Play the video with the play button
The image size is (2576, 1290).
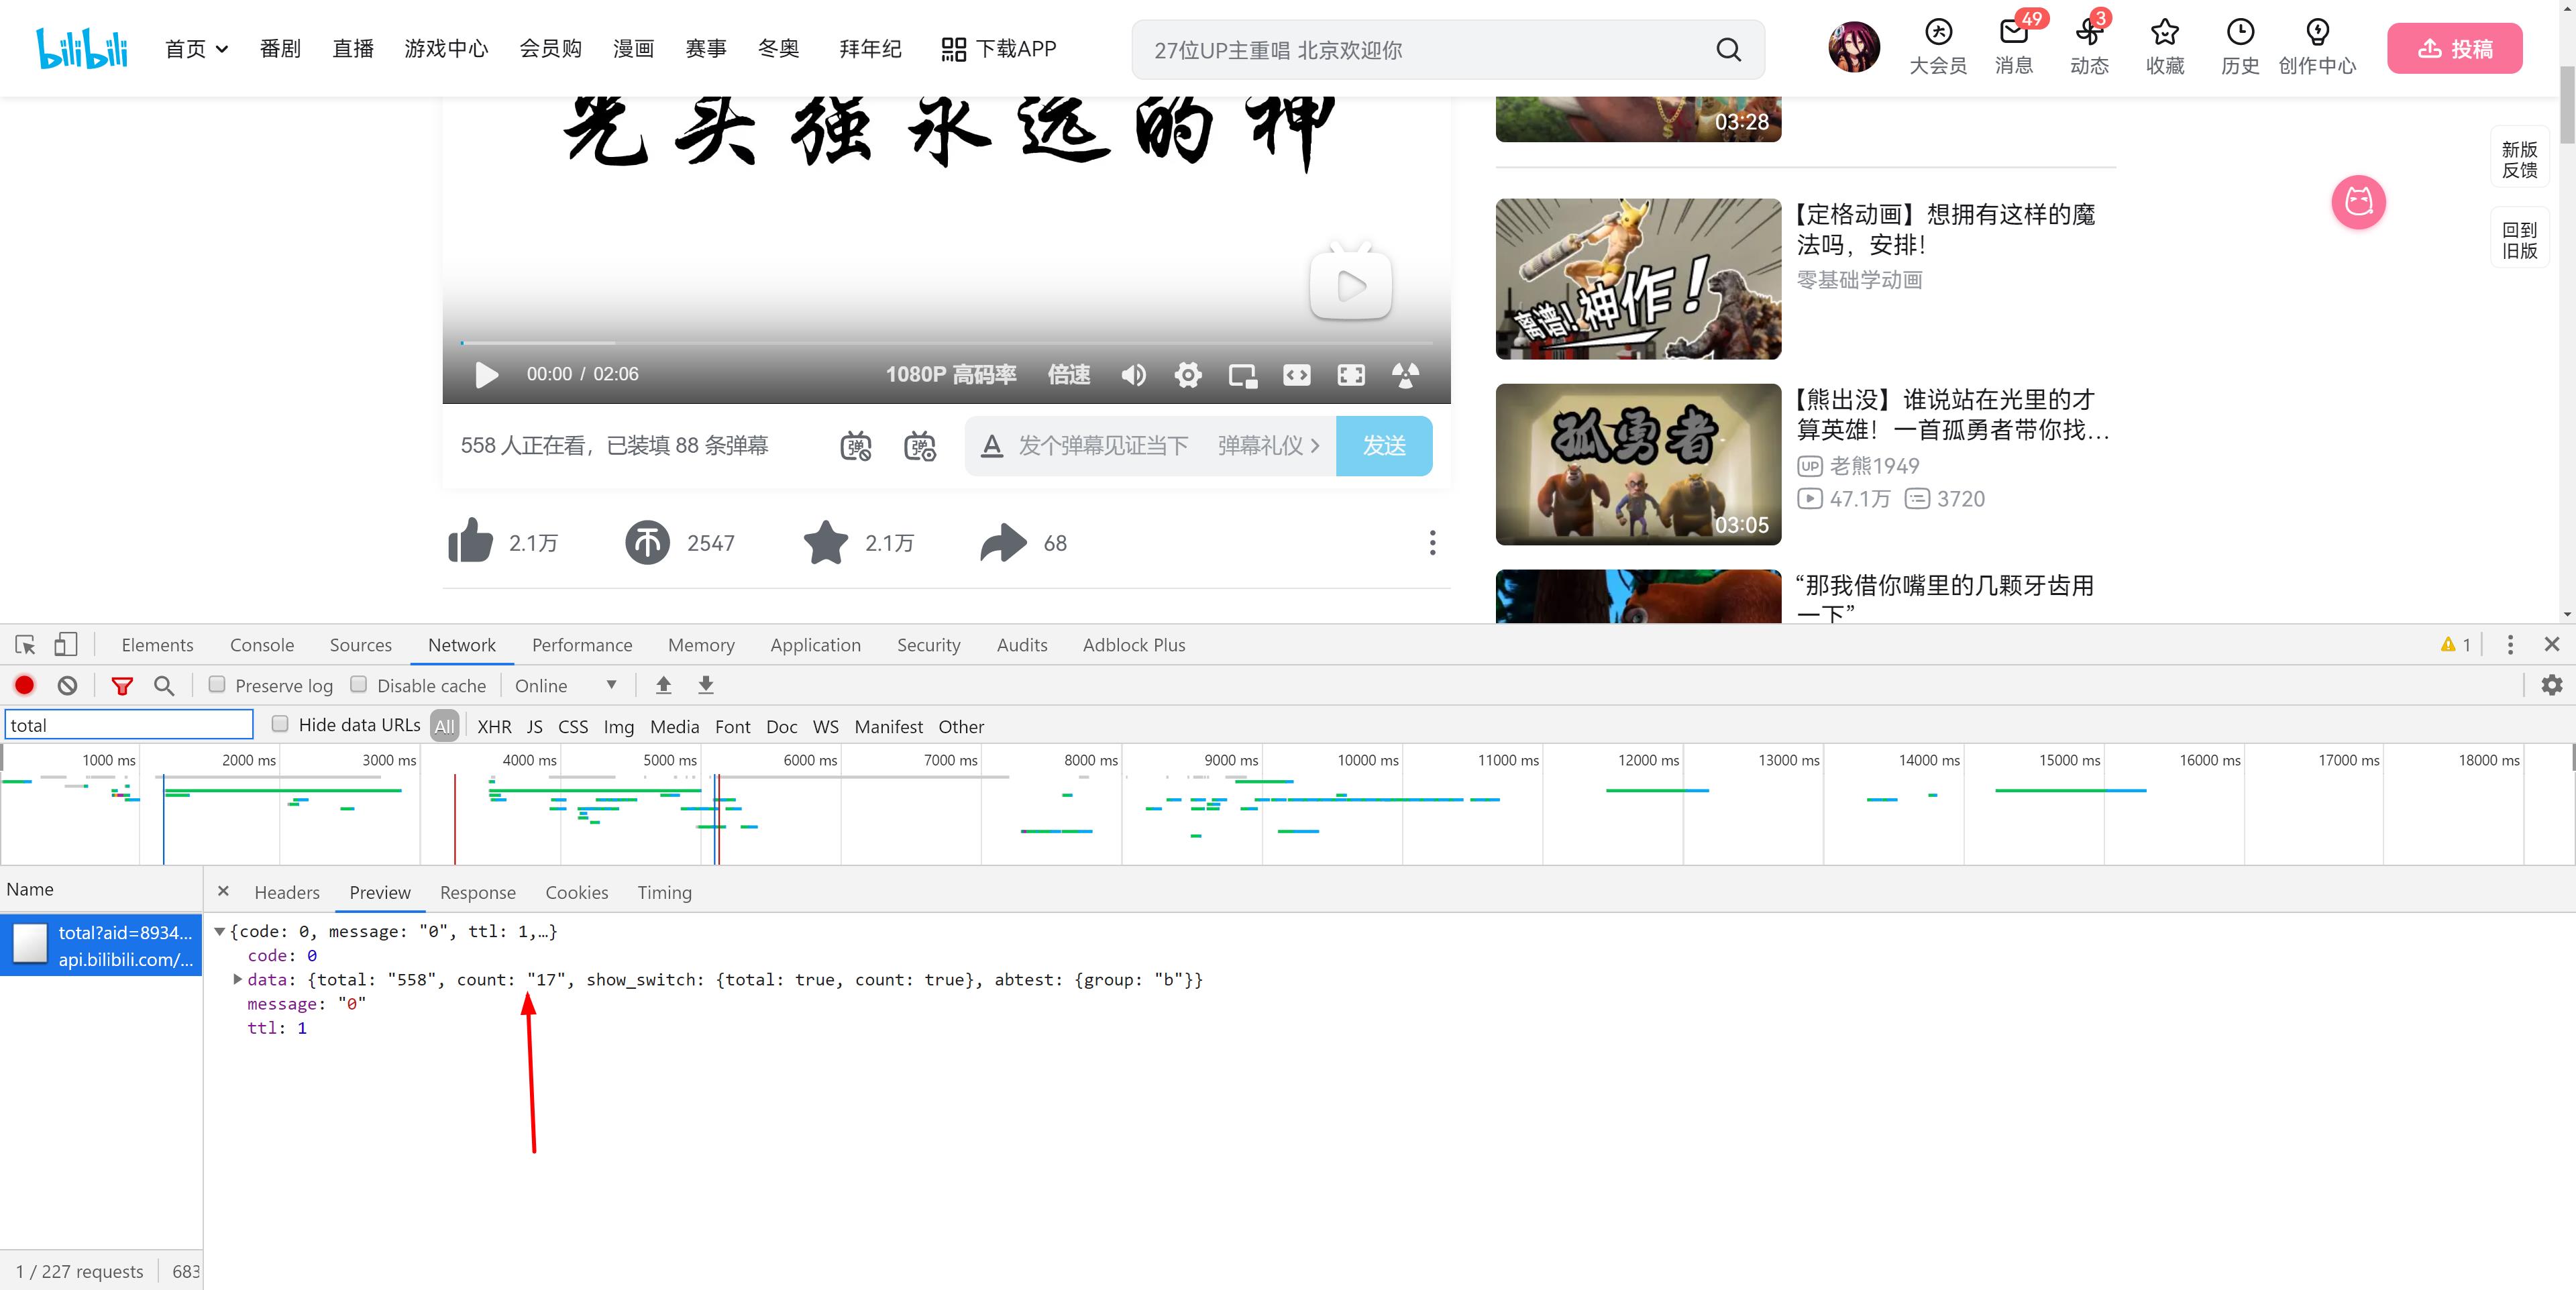[486, 375]
